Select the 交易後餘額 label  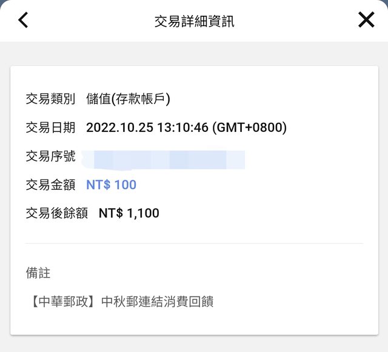click(56, 213)
